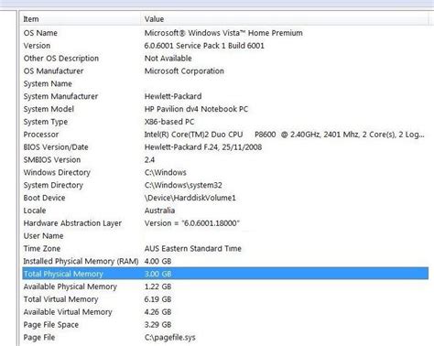Select the System Manufacturer row
The image size is (434, 346).
point(225,96)
